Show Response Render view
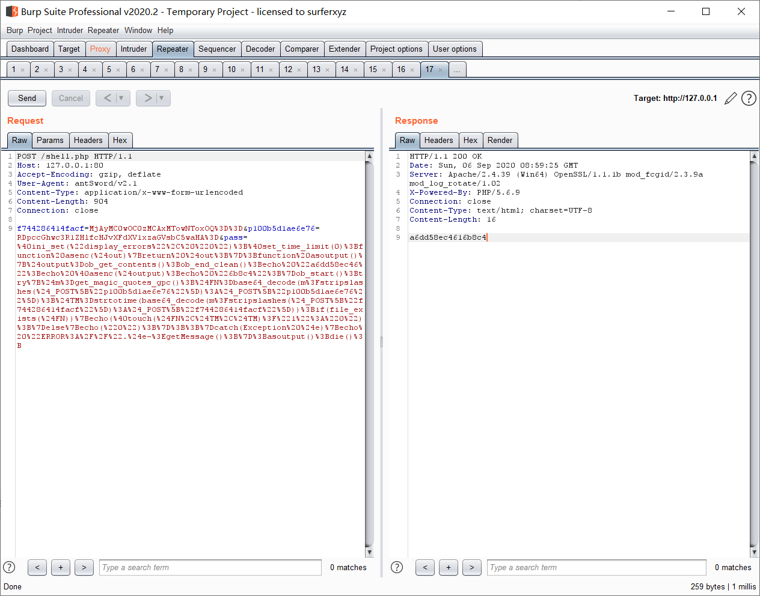Image resolution: width=760 pixels, height=596 pixels. (500, 141)
